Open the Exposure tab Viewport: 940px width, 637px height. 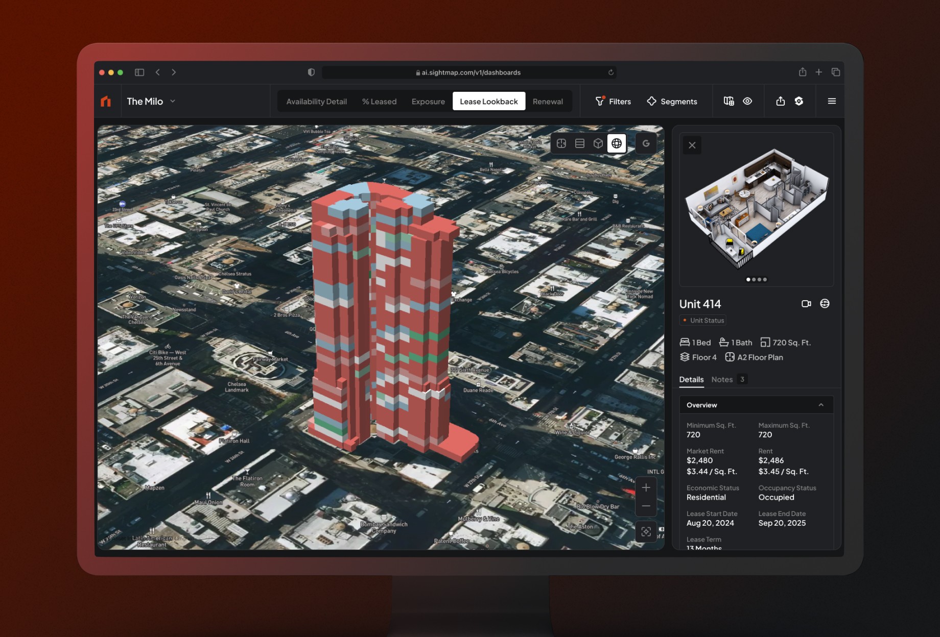tap(428, 102)
